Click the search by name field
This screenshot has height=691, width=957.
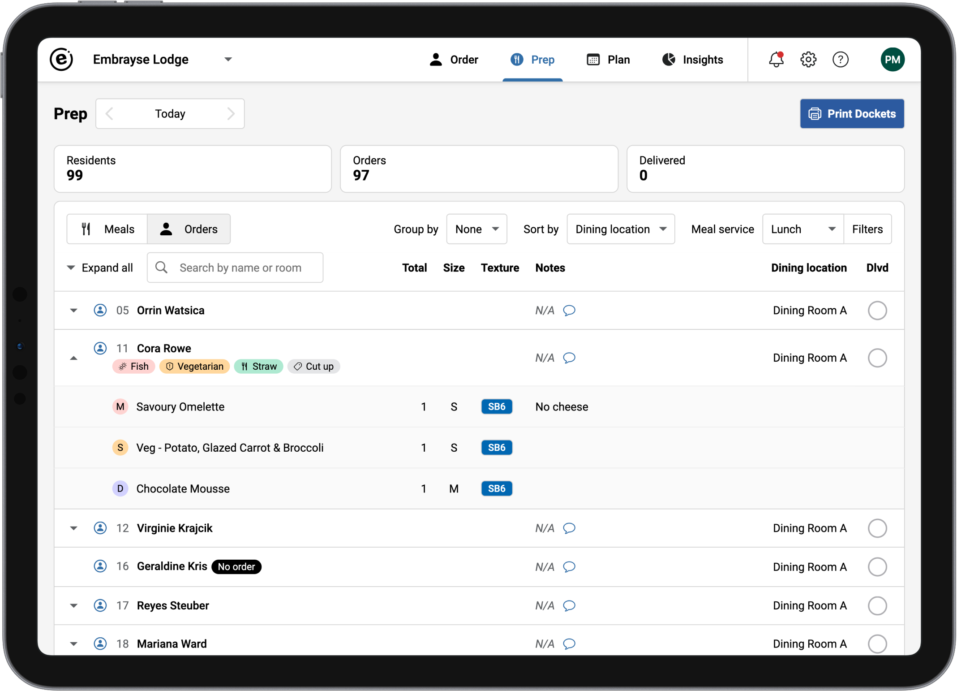pyautogui.click(x=240, y=268)
